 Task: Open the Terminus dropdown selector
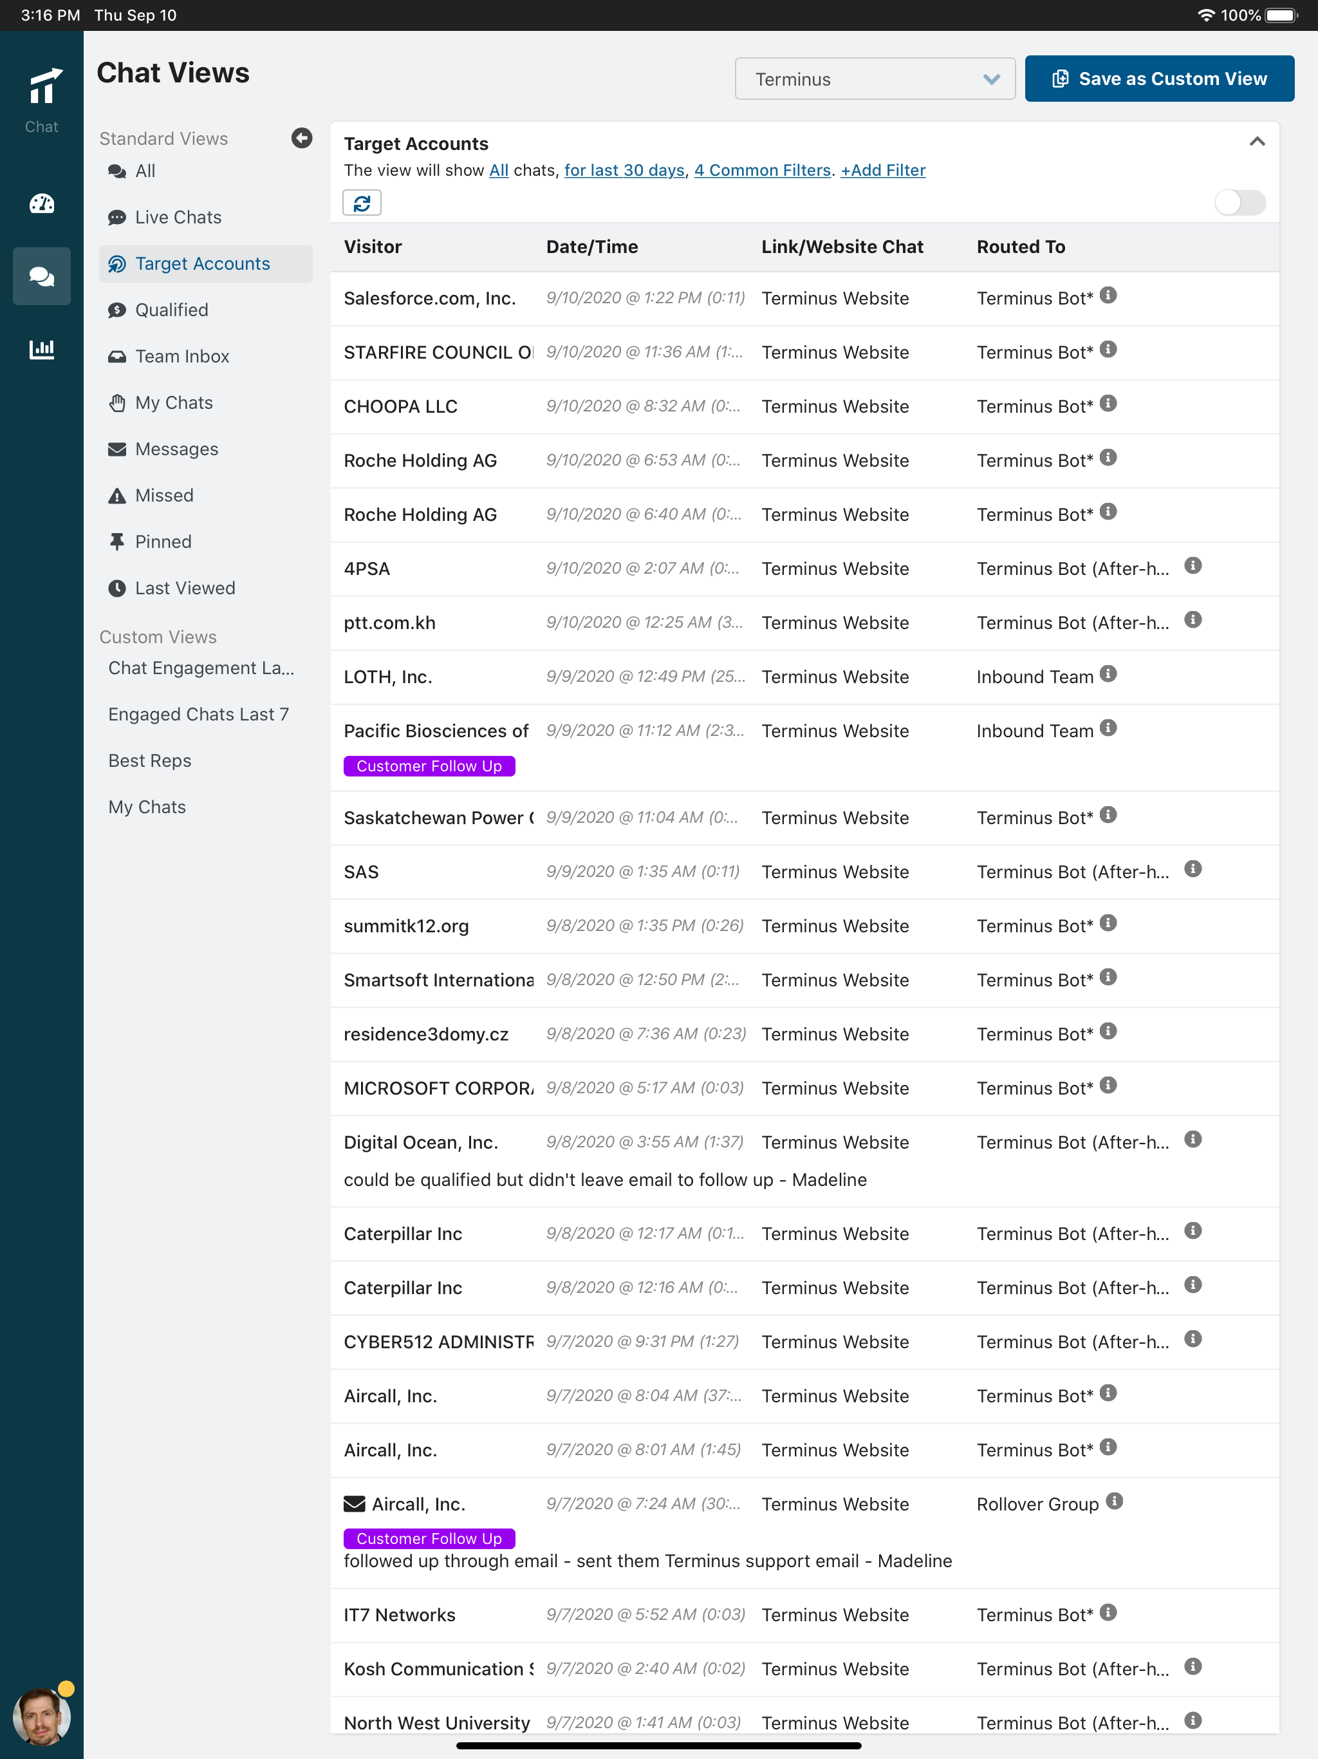[875, 79]
